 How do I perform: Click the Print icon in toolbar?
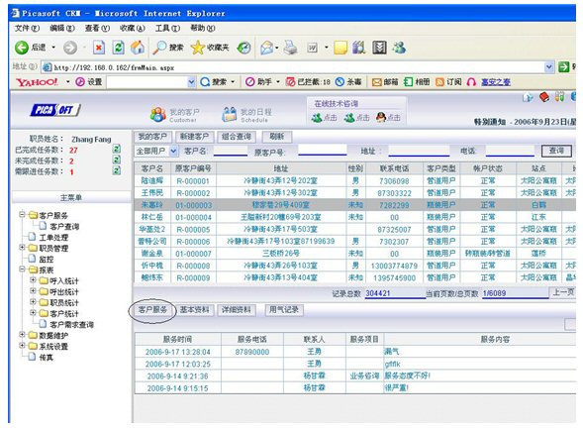290,48
